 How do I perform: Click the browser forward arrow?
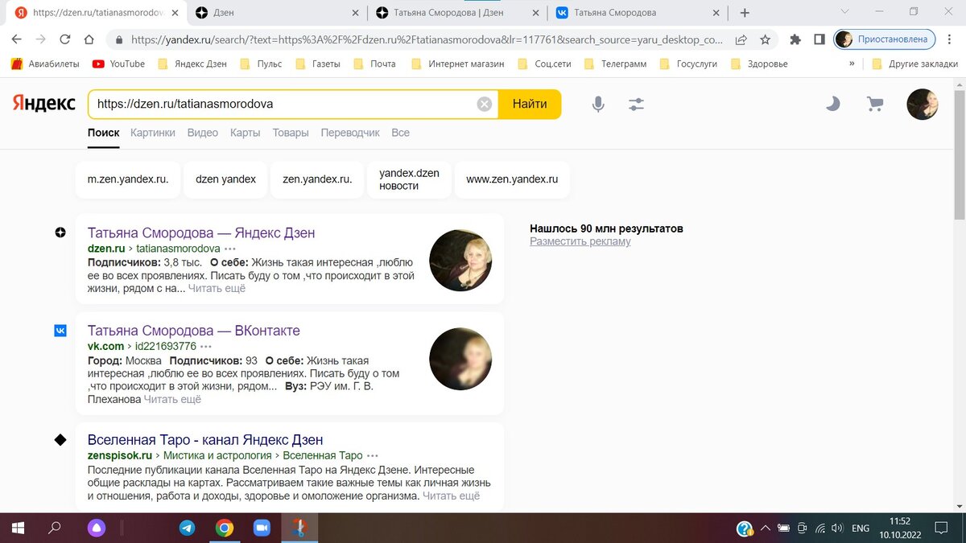(x=41, y=39)
